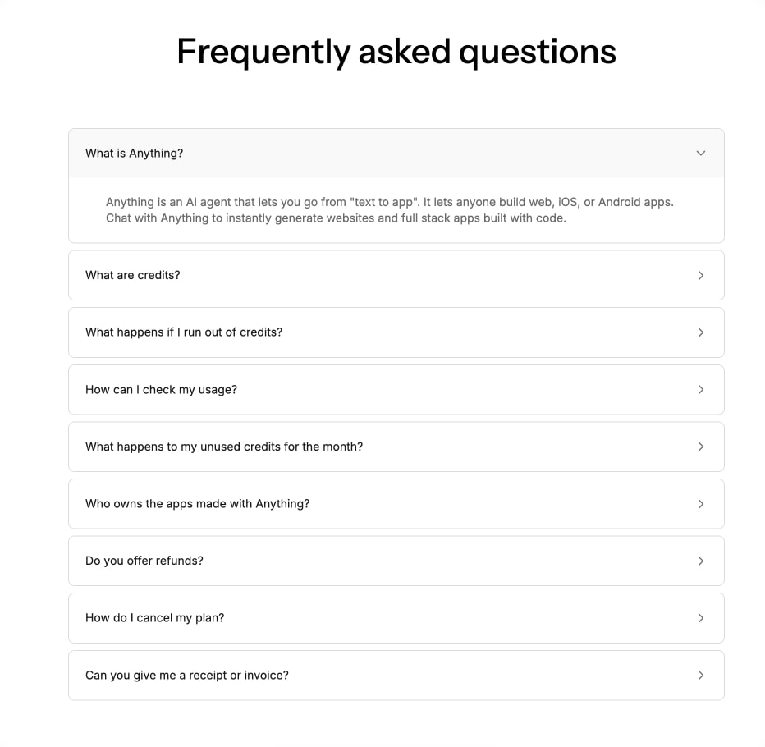765x747 pixels.
Task: Click the arrow icon on What are credits?
Action: point(701,276)
